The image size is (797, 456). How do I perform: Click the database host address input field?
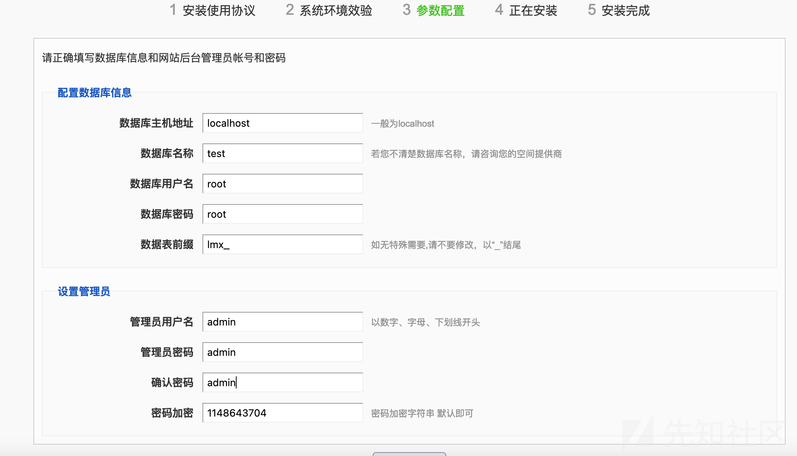click(x=282, y=123)
